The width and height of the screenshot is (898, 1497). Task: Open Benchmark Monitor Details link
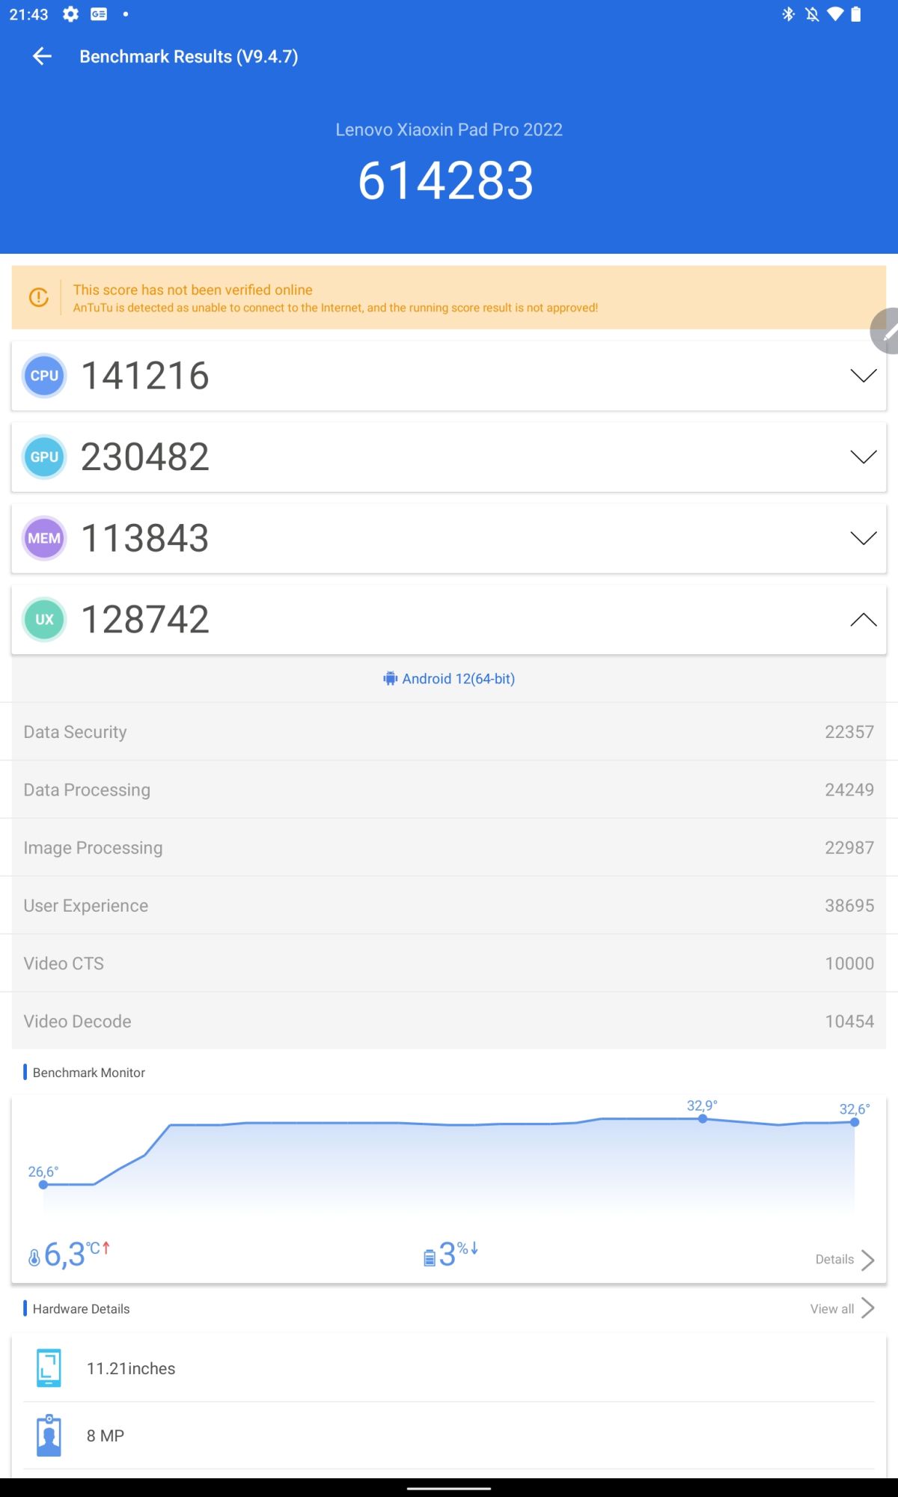(834, 1260)
